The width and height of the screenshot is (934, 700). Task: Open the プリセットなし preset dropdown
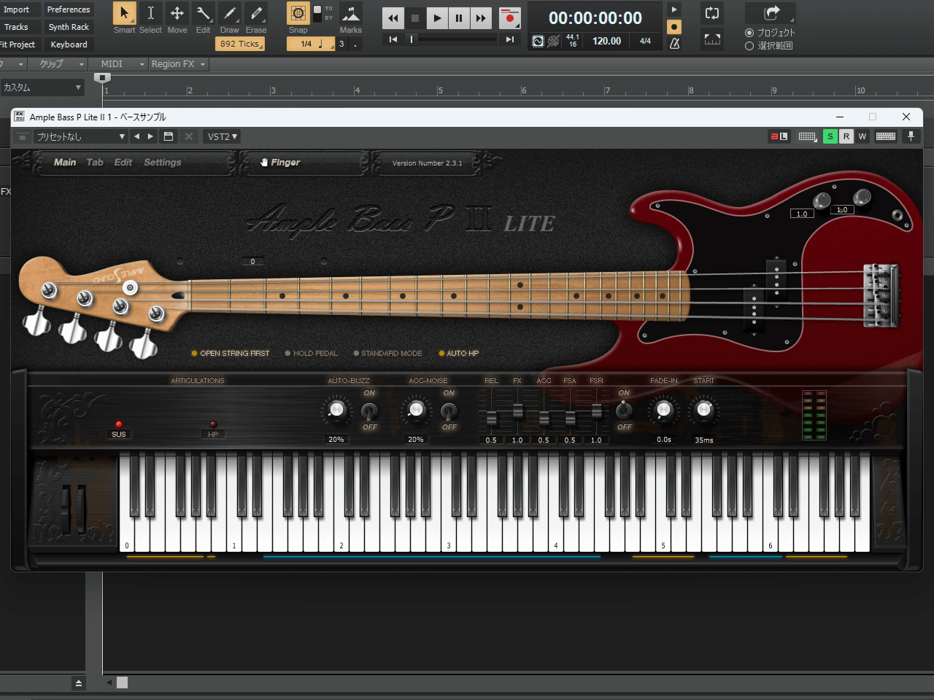click(x=80, y=136)
